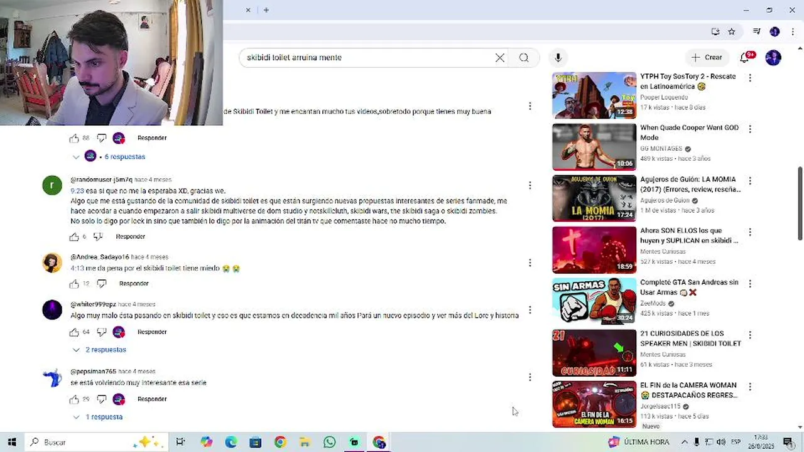Open Chrome profile avatar in toolbar
Image resolution: width=804 pixels, height=452 pixels.
774,31
